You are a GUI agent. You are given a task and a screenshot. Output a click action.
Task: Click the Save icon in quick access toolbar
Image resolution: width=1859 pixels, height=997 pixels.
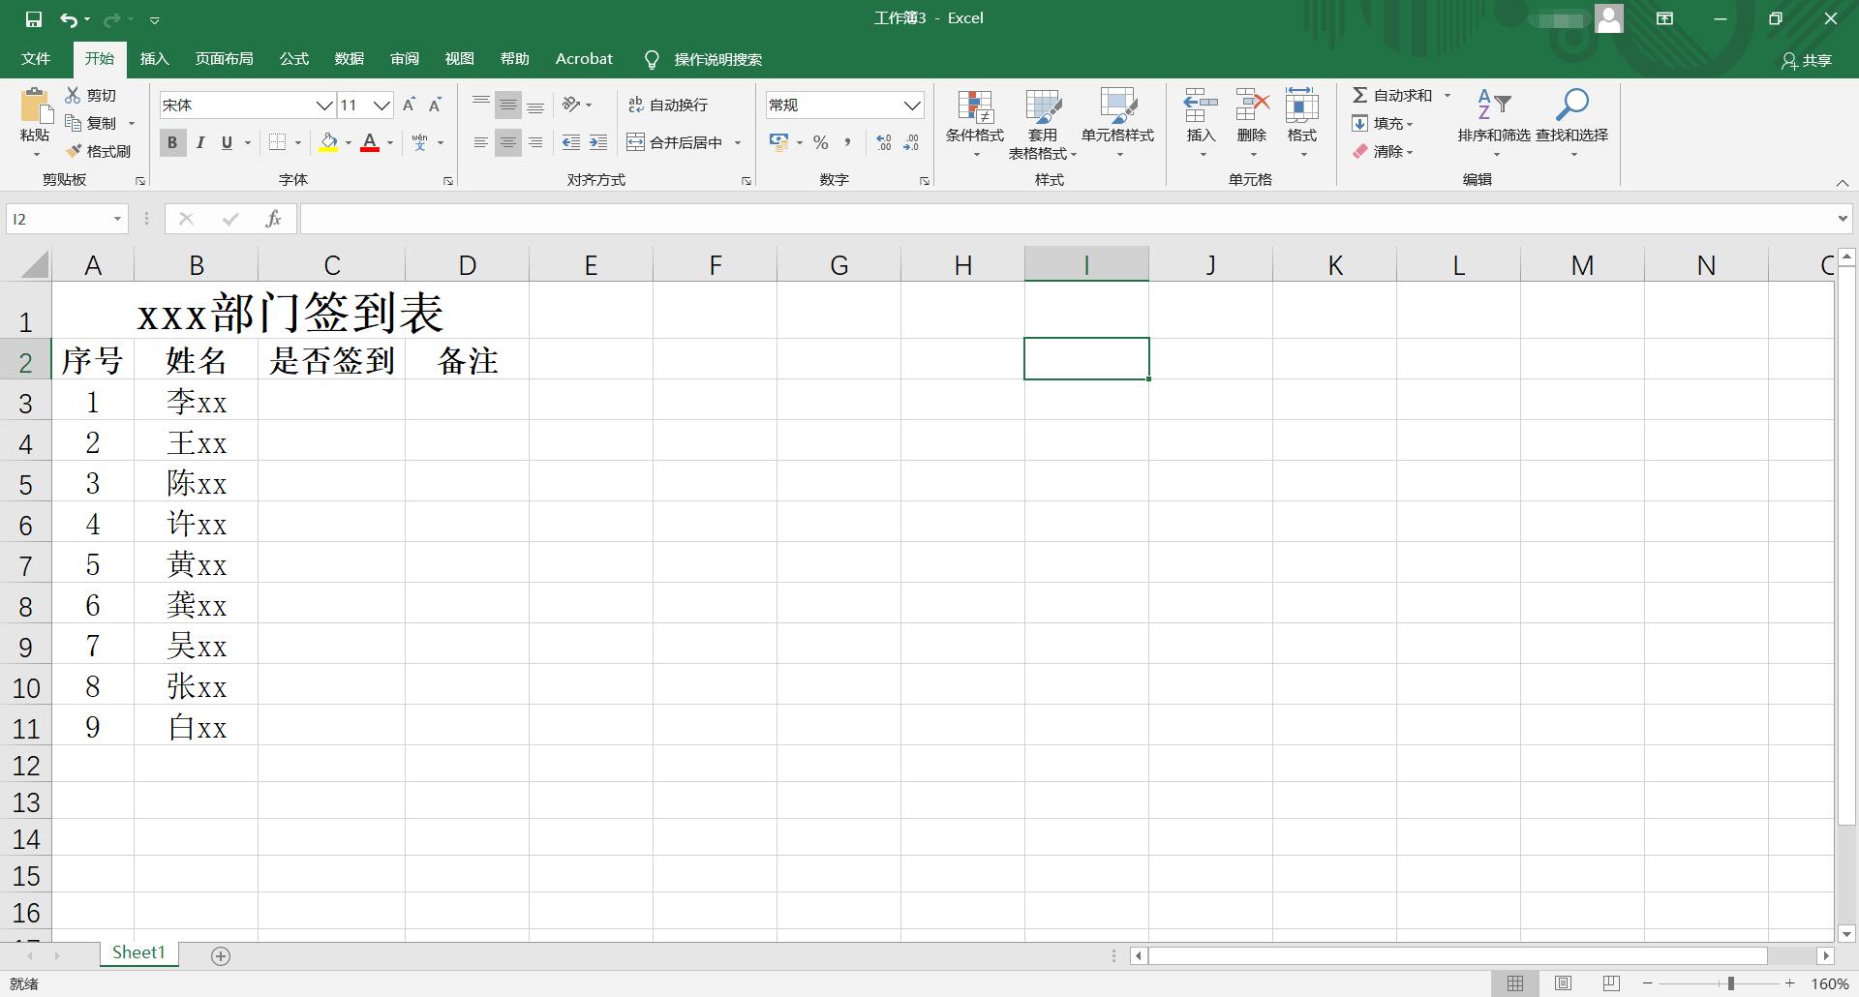click(34, 18)
